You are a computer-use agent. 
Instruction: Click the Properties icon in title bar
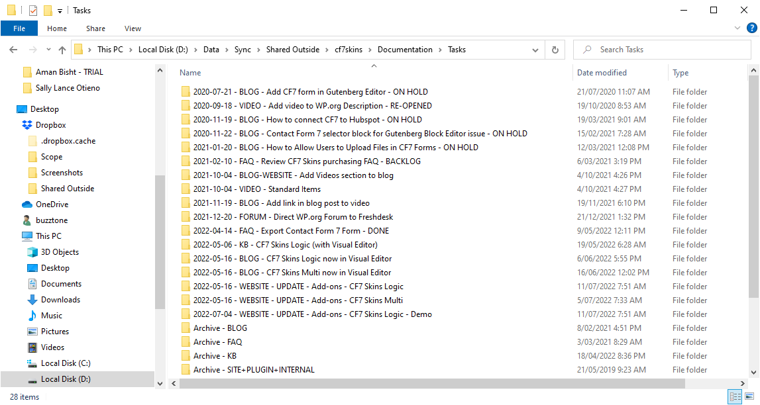click(x=32, y=11)
